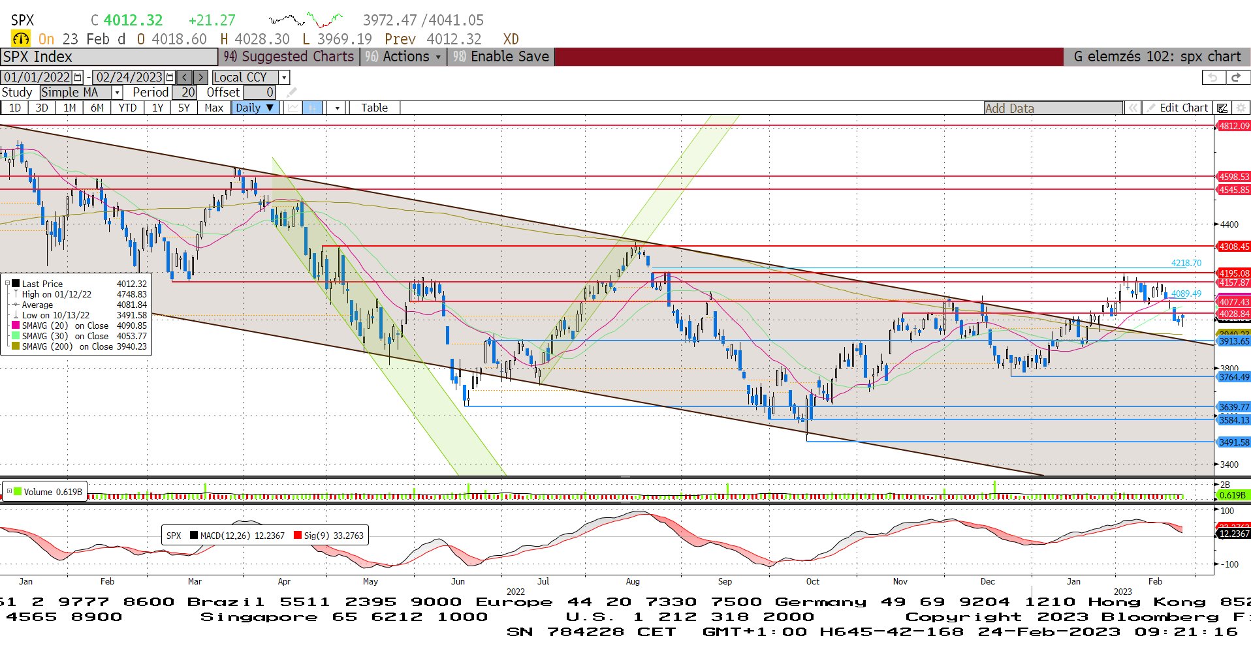Viewport: 1251px width, 668px height.
Task: Open the chart annotation tools icon
Action: [1222, 108]
